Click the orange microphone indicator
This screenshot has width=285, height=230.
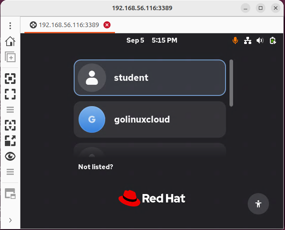pos(235,40)
